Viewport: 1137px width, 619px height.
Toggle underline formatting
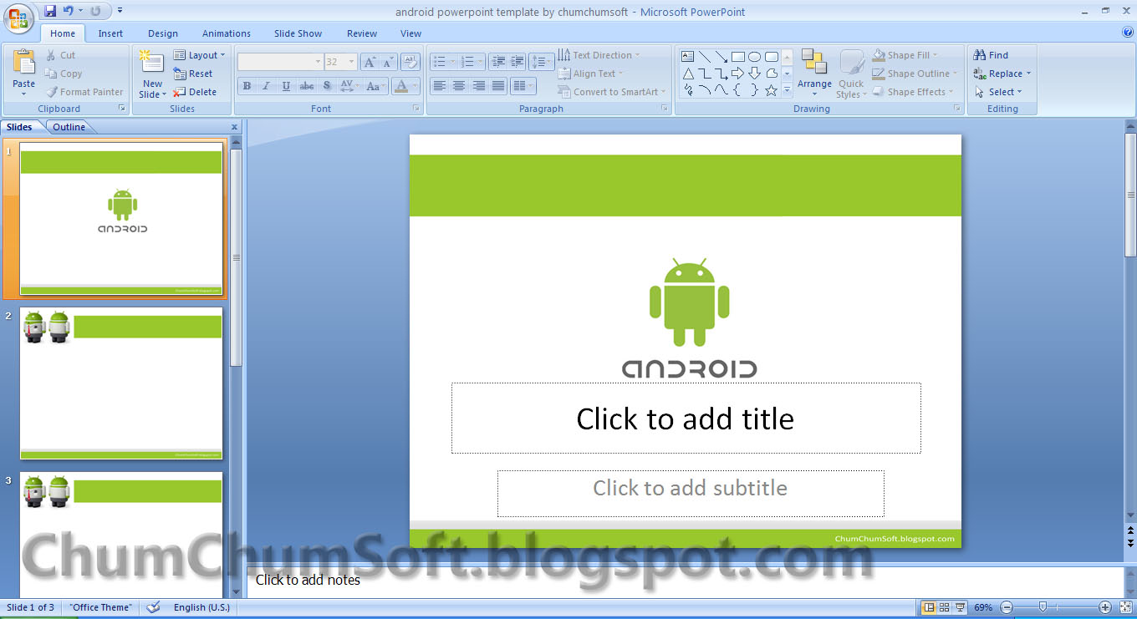pyautogui.click(x=285, y=85)
